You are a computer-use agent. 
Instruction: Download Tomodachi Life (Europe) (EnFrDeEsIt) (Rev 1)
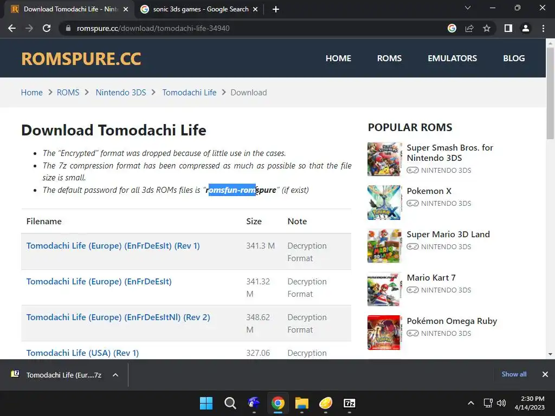113,246
